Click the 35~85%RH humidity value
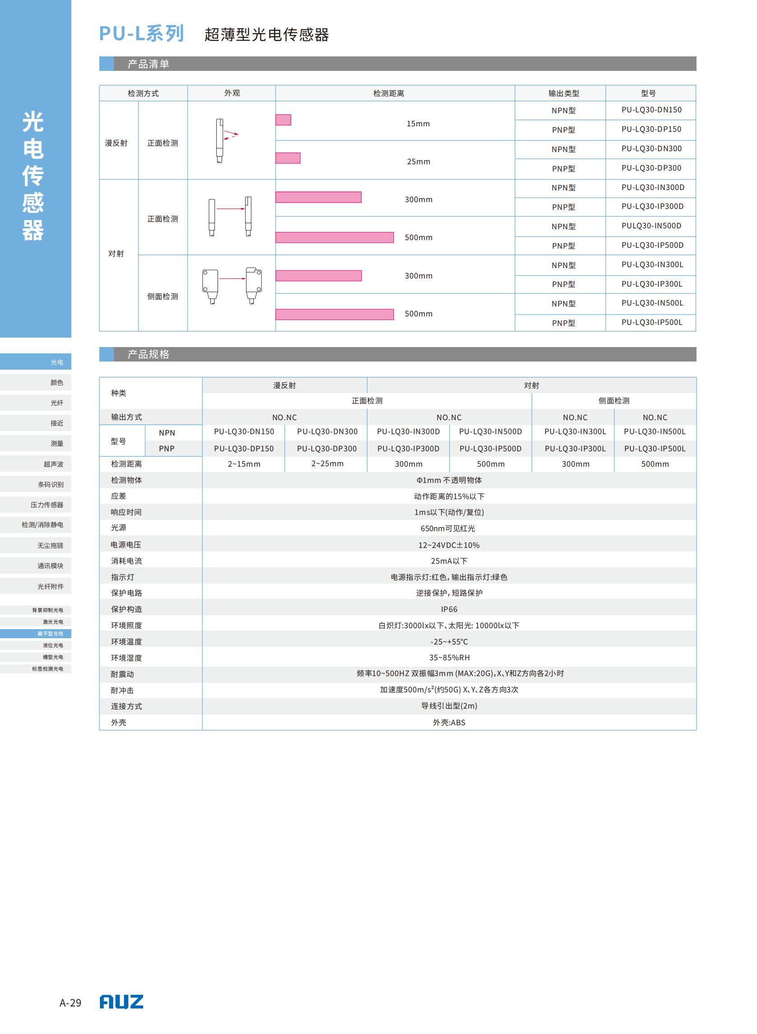The width and height of the screenshot is (757, 1034). point(449,658)
